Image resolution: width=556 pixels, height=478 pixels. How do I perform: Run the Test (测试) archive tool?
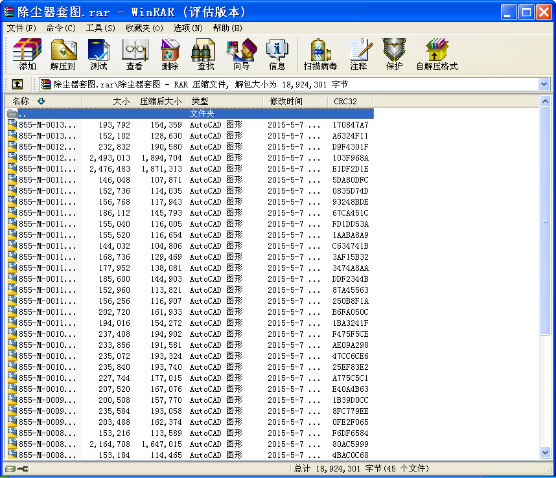[x=98, y=54]
